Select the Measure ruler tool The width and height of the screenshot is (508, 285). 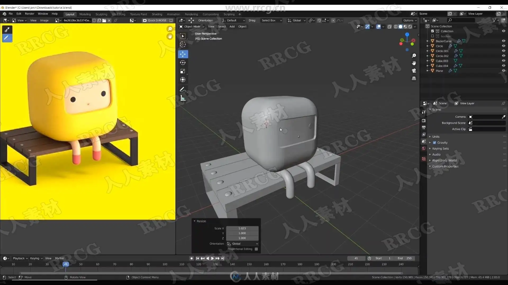click(183, 98)
